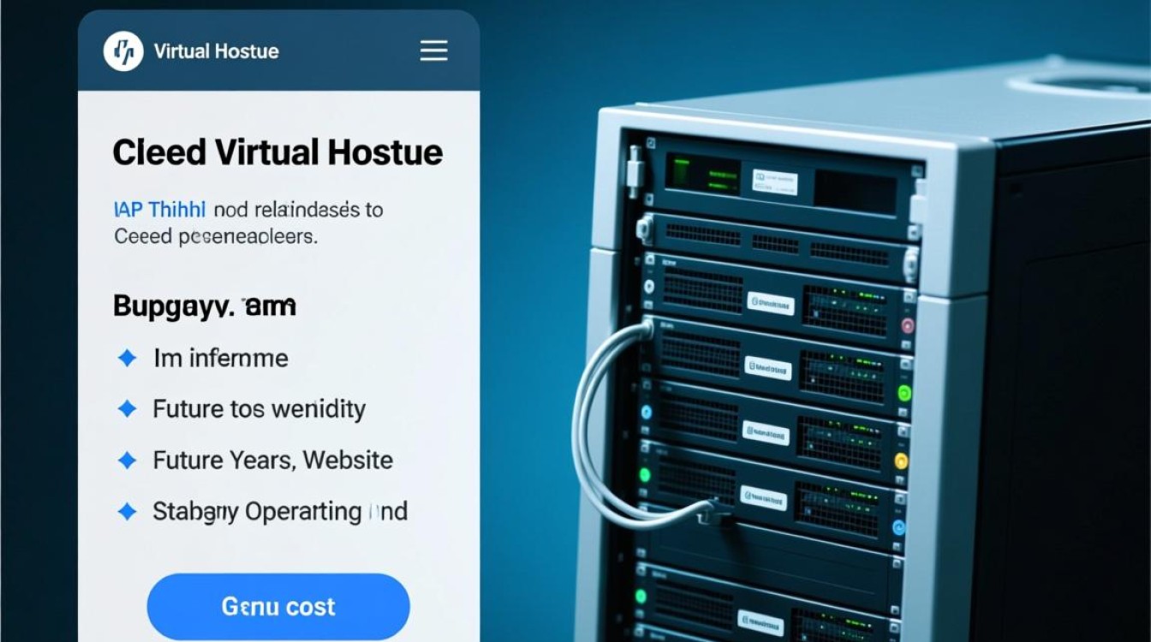1151x642 pixels.
Task: Choose the "Future tos wenidity" list entry
Action: 259,409
